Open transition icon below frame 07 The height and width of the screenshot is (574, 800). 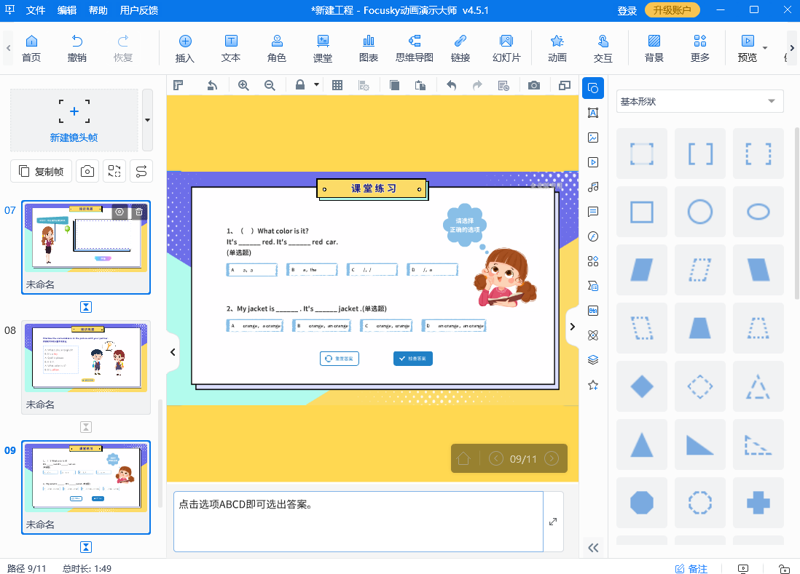tap(86, 307)
